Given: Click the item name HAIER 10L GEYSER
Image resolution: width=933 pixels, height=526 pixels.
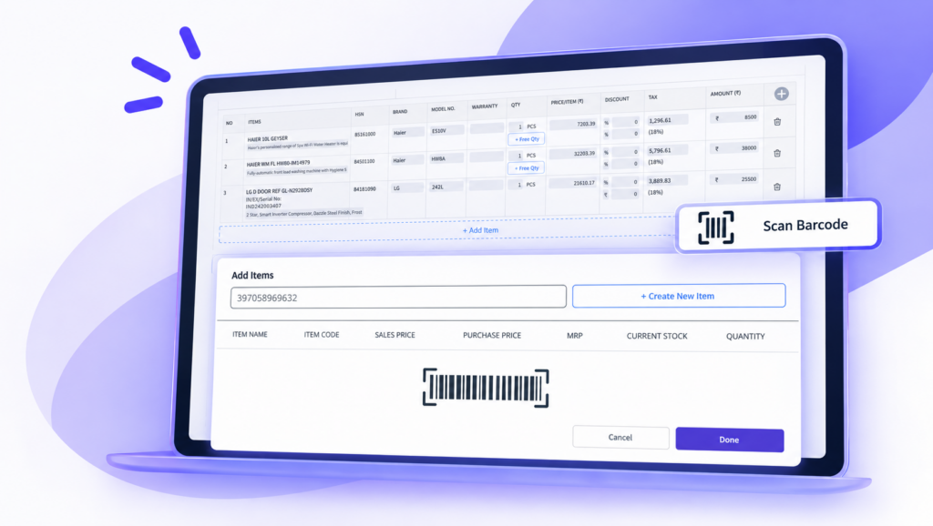Looking at the screenshot, I should (267, 138).
